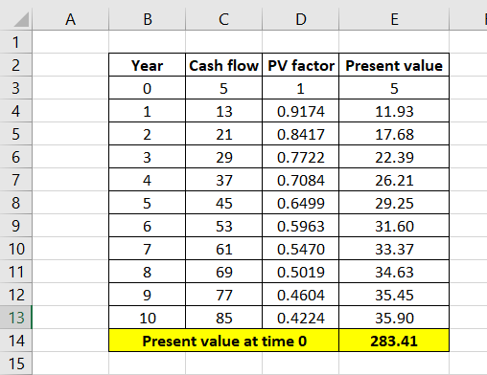
Task: Click the Select All corner triangle
Action: click(21, 19)
